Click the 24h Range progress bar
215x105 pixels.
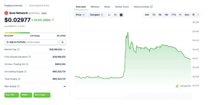pos(35,33)
